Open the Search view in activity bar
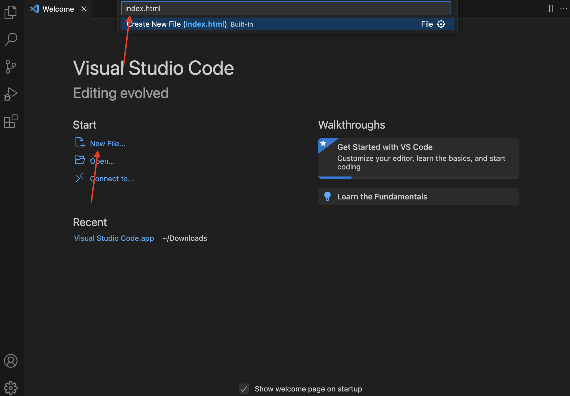This screenshot has width=570, height=396. pos(11,40)
